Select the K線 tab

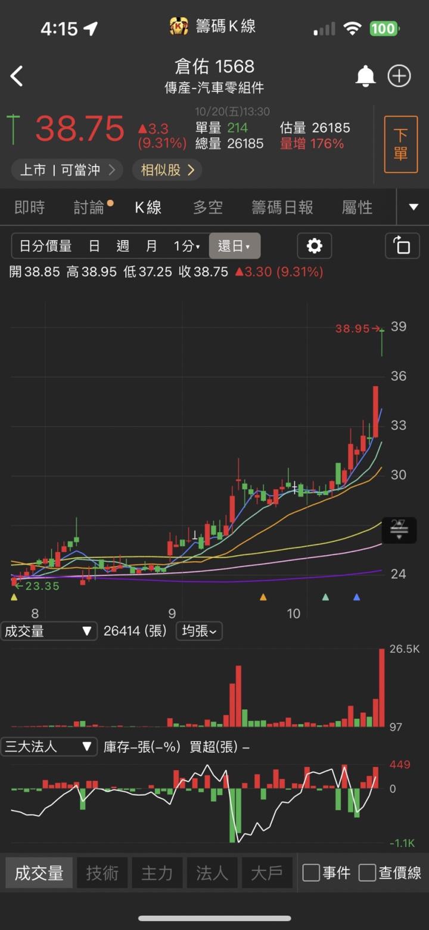point(148,207)
